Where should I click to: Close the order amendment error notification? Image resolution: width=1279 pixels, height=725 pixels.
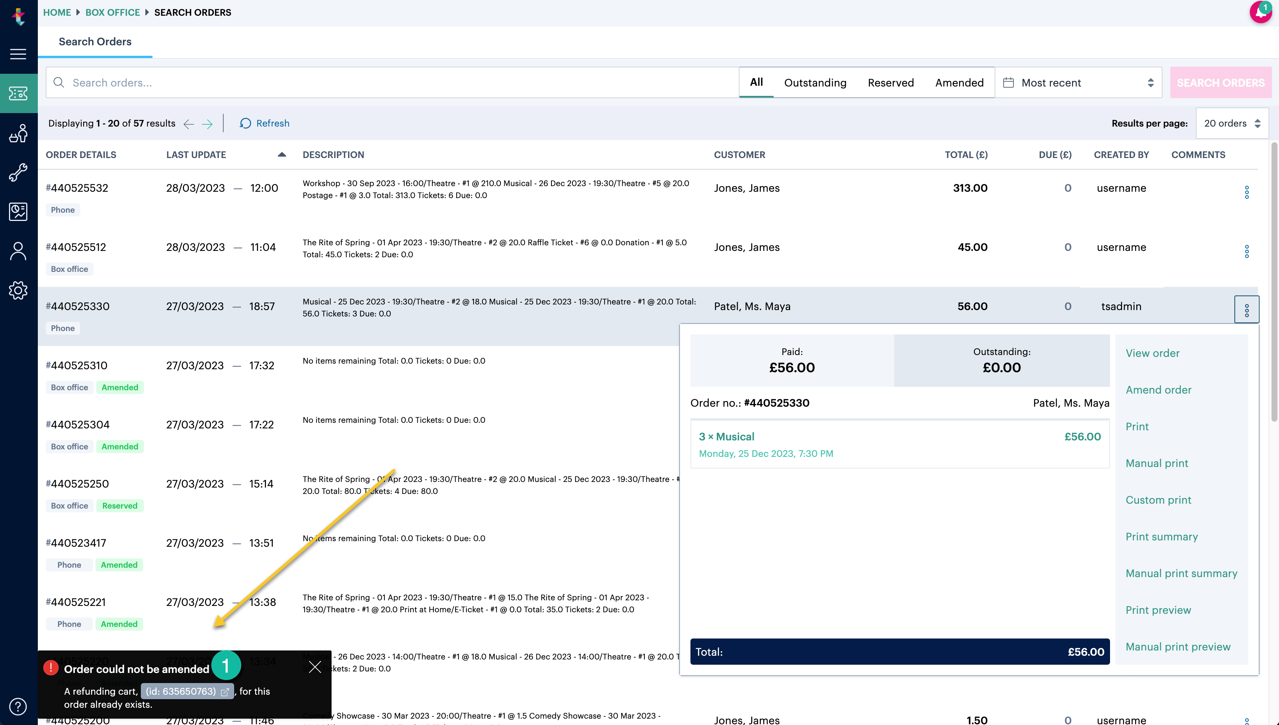(315, 667)
